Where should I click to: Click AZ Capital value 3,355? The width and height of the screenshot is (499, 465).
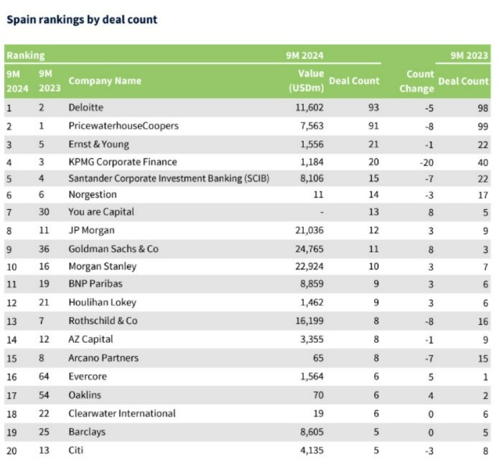pyautogui.click(x=312, y=339)
